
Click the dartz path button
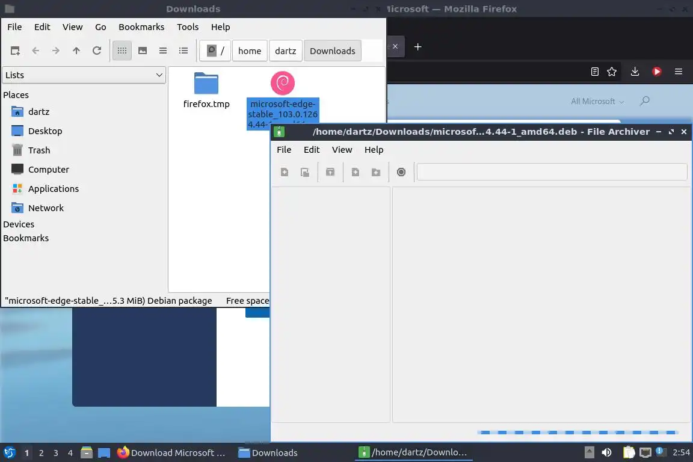(286, 51)
